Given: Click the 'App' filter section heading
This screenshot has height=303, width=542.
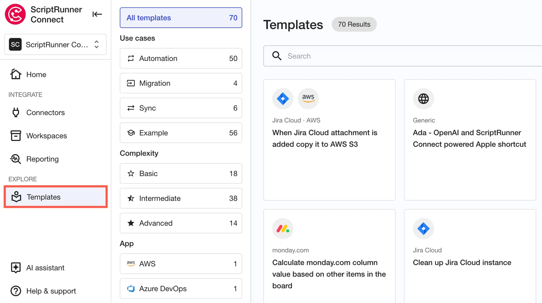Looking at the screenshot, I should coord(127,244).
